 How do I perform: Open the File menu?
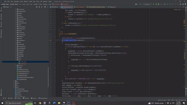(5, 1)
